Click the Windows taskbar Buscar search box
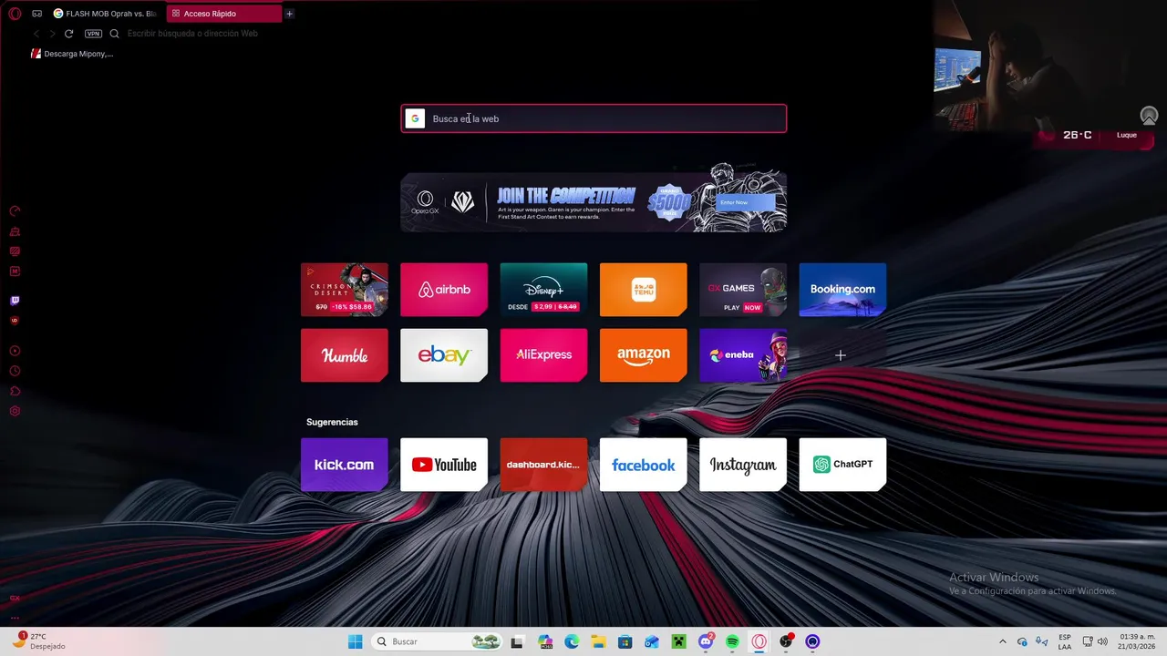Viewport: 1167px width, 656px height. tap(438, 641)
